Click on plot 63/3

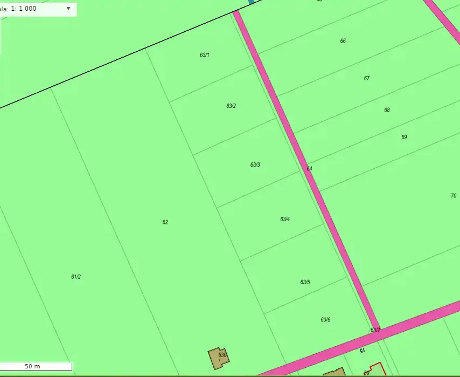[x=255, y=164]
